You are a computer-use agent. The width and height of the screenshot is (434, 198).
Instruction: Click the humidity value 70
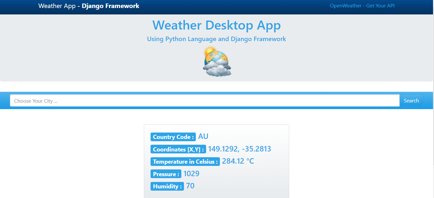(x=190, y=186)
